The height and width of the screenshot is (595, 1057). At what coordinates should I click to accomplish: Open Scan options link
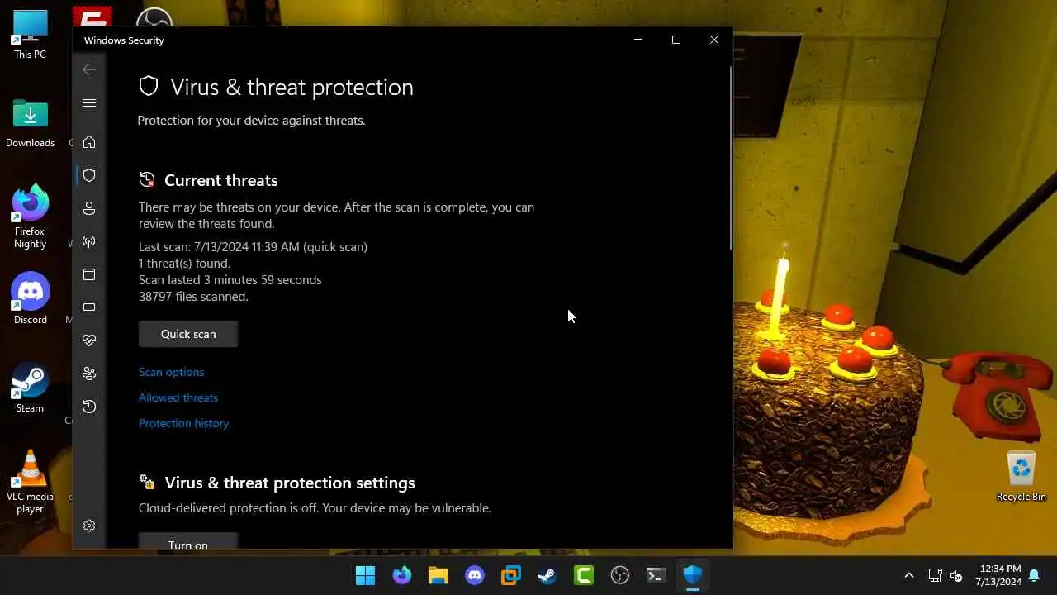tap(171, 372)
